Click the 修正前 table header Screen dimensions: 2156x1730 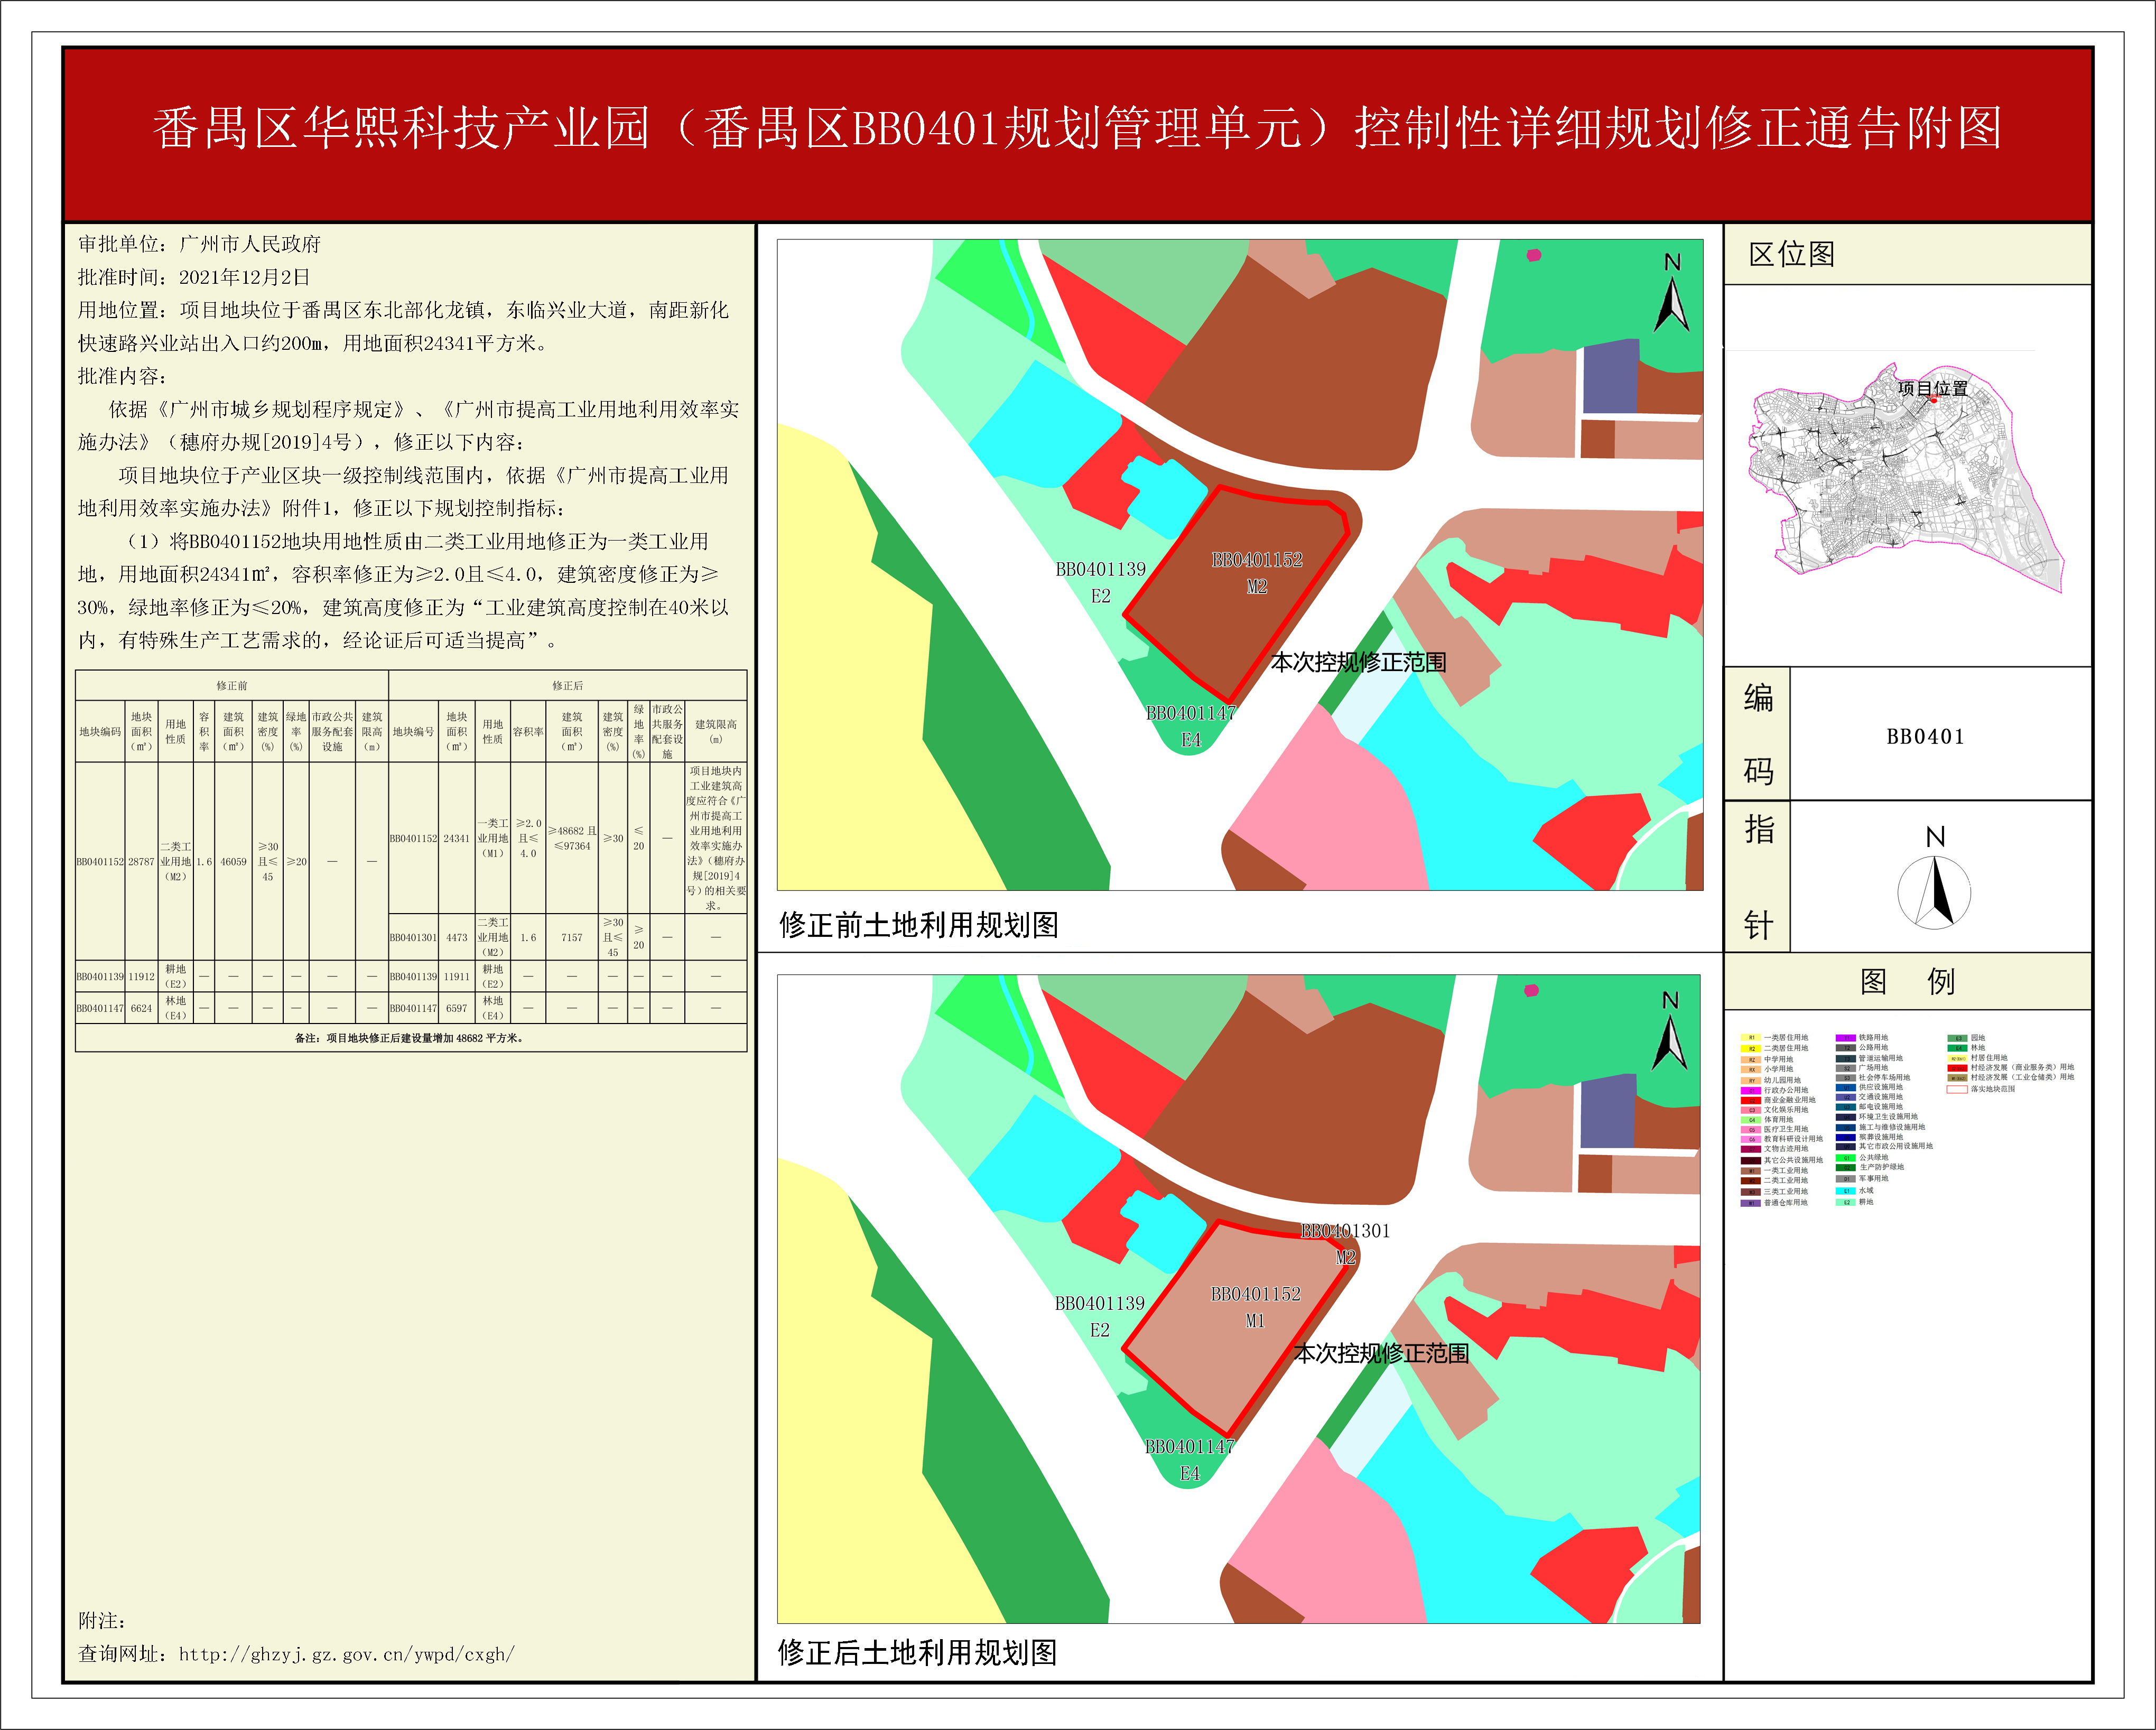232,685
